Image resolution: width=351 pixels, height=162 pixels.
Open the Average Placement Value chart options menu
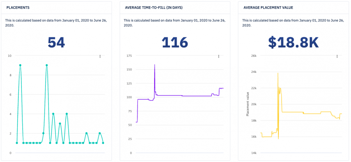click(x=337, y=56)
